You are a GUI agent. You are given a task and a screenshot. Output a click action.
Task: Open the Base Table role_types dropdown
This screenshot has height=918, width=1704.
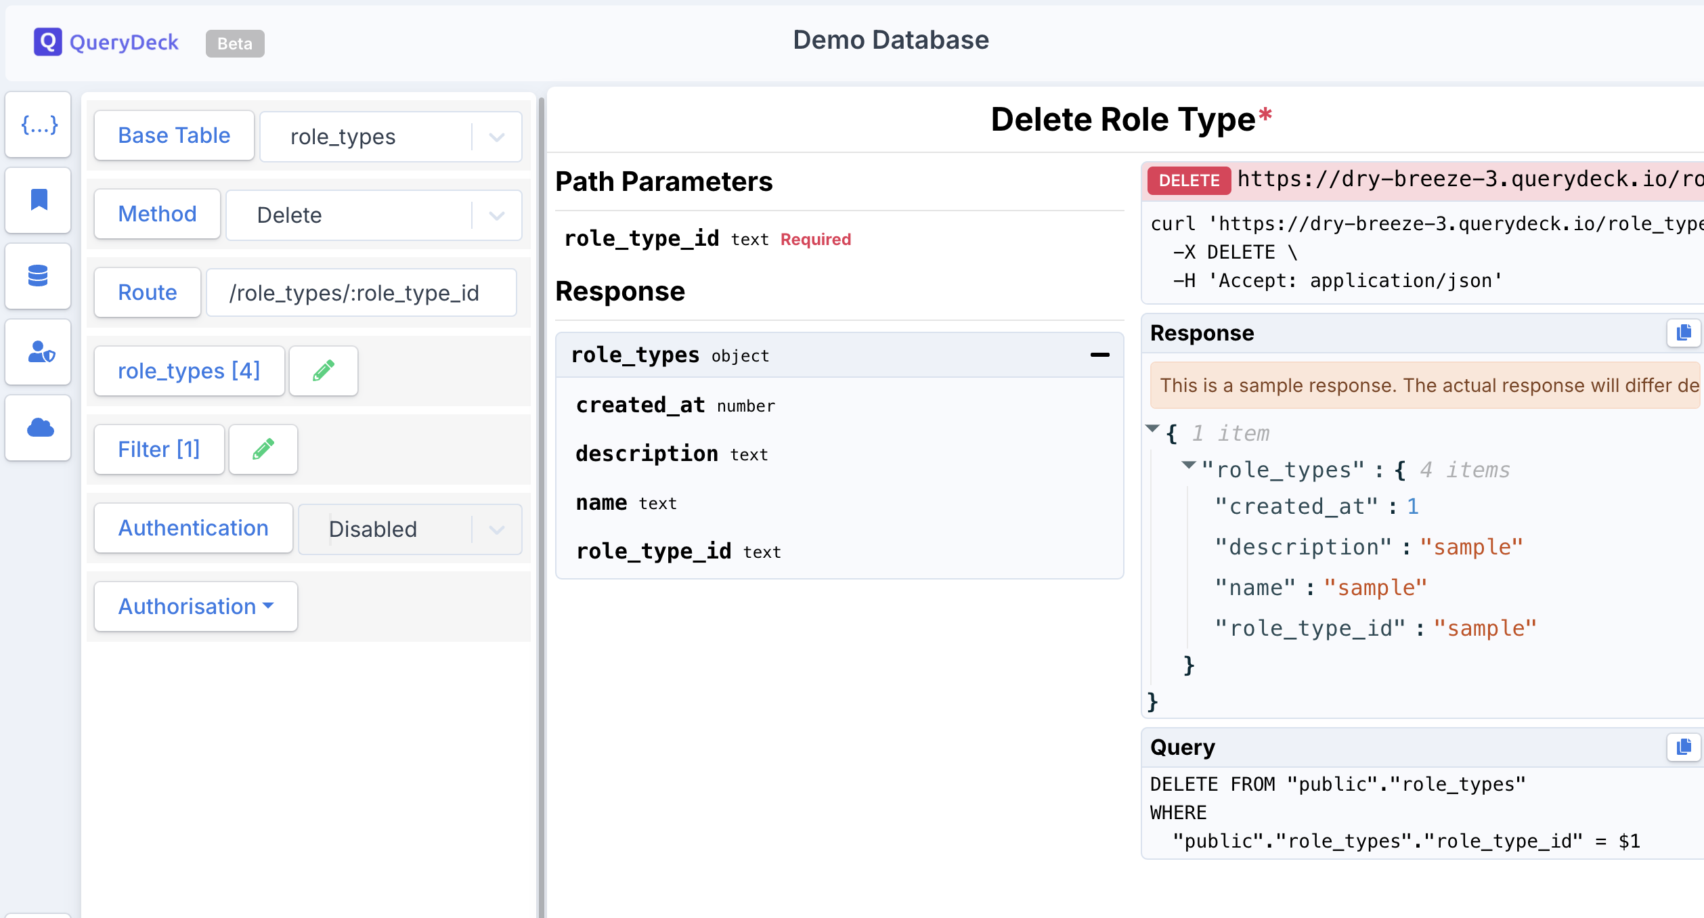pos(391,137)
